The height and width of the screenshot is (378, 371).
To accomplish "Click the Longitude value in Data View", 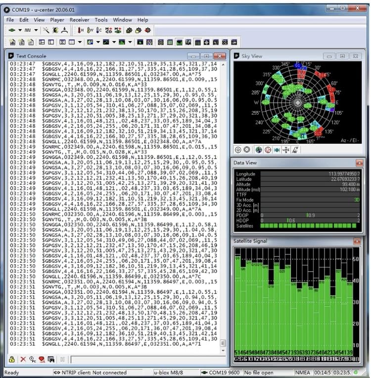I will pos(344,174).
